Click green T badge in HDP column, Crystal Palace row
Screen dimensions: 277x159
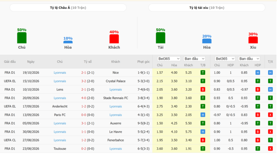click(258, 81)
